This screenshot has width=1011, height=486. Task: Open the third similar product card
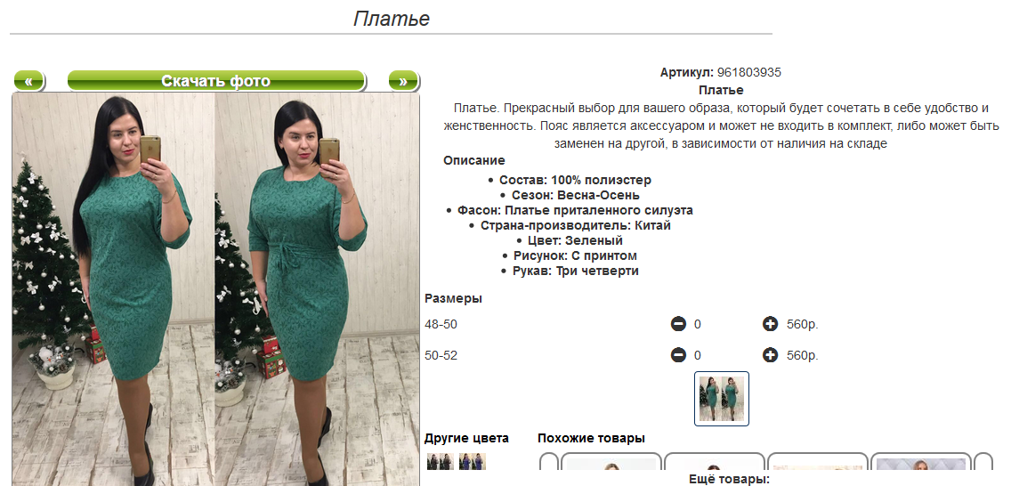tap(818, 468)
